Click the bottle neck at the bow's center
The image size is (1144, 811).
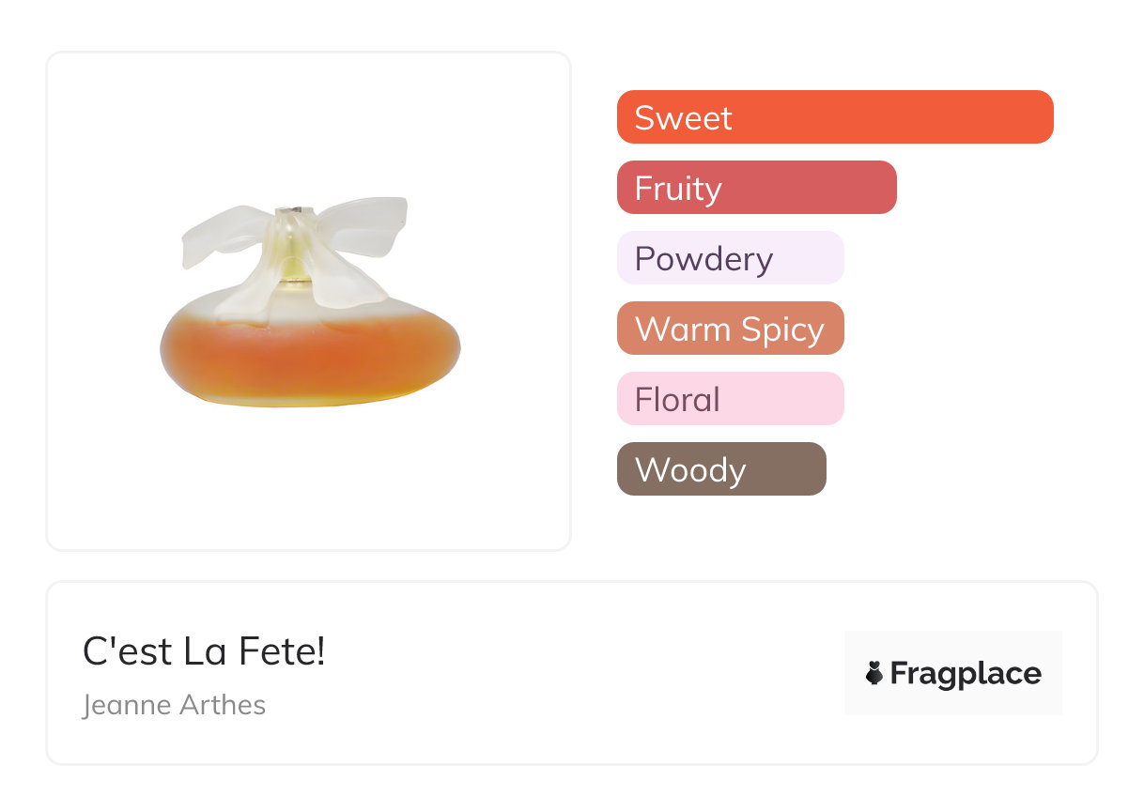tap(295, 252)
